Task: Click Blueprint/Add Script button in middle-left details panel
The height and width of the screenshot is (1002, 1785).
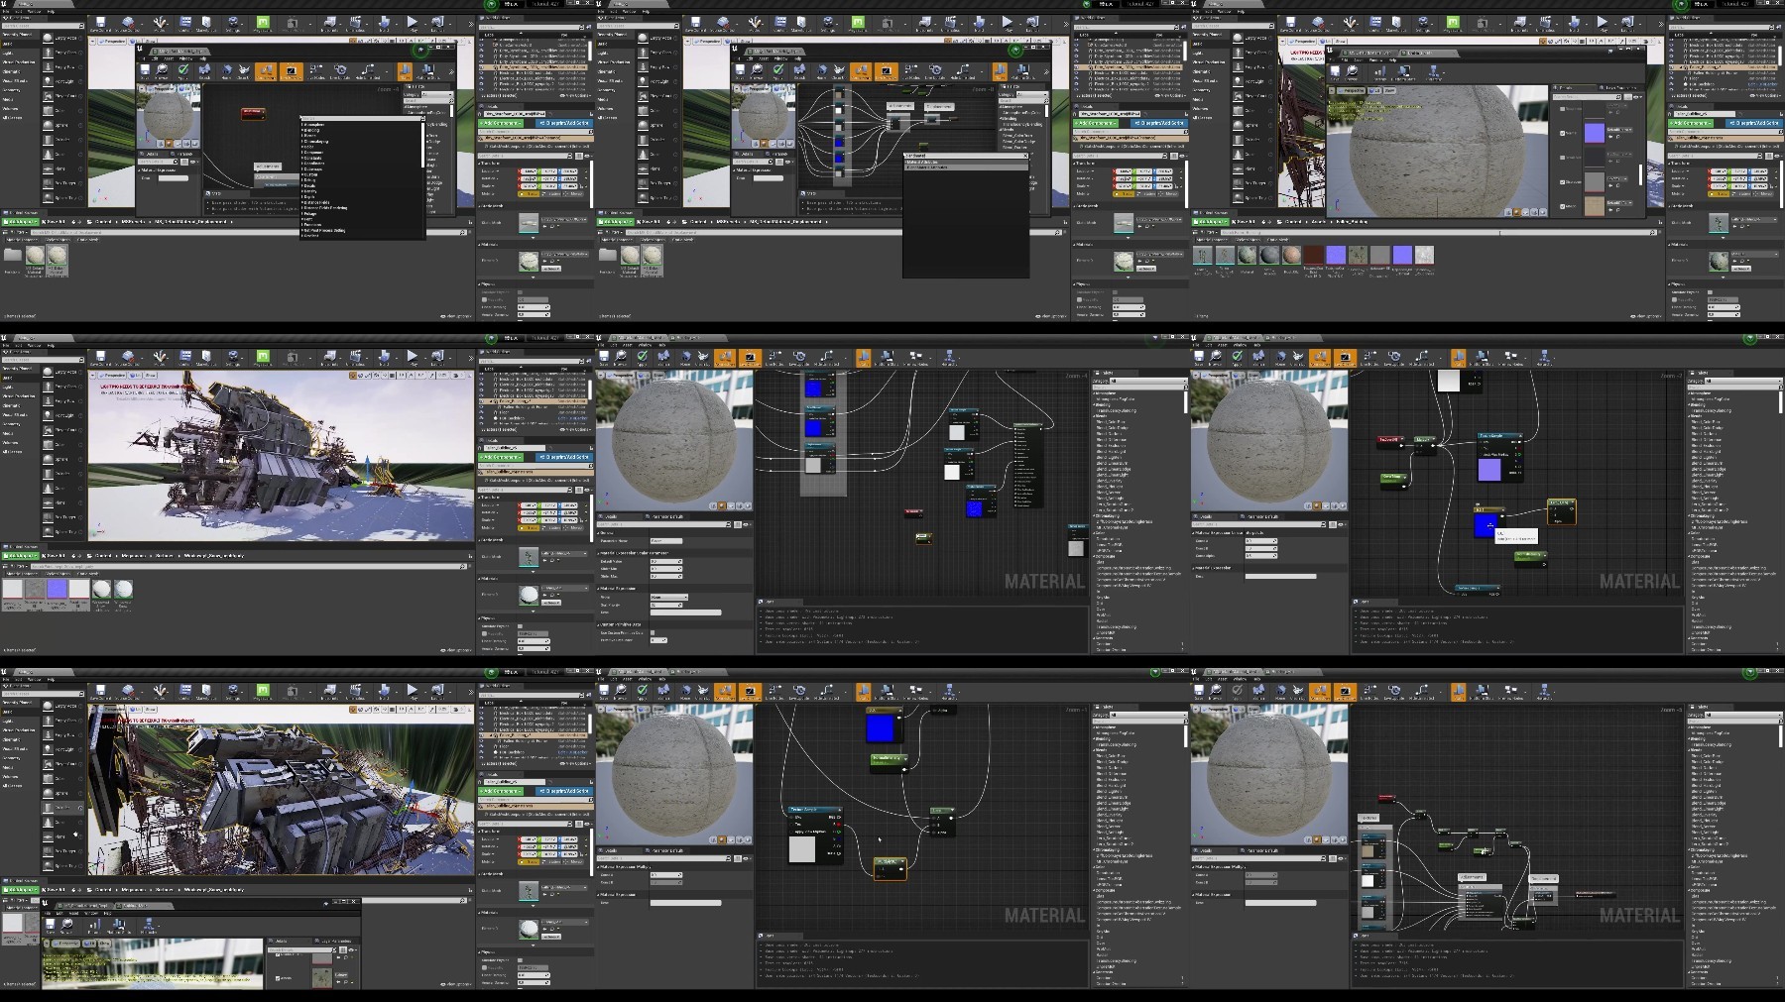Action: coord(563,457)
